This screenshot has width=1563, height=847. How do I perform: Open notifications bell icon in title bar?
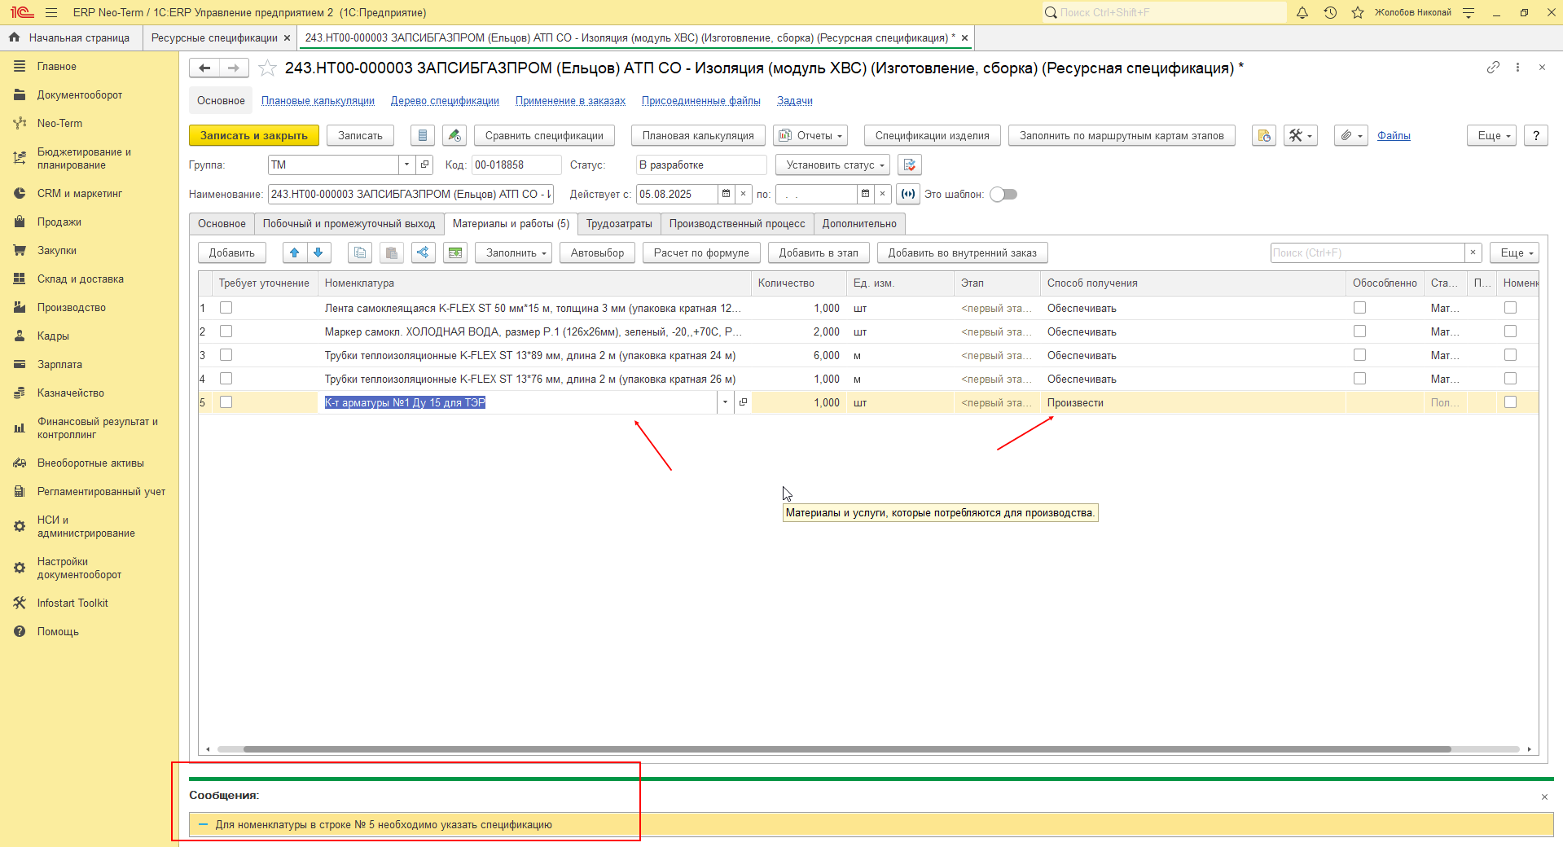[1302, 12]
